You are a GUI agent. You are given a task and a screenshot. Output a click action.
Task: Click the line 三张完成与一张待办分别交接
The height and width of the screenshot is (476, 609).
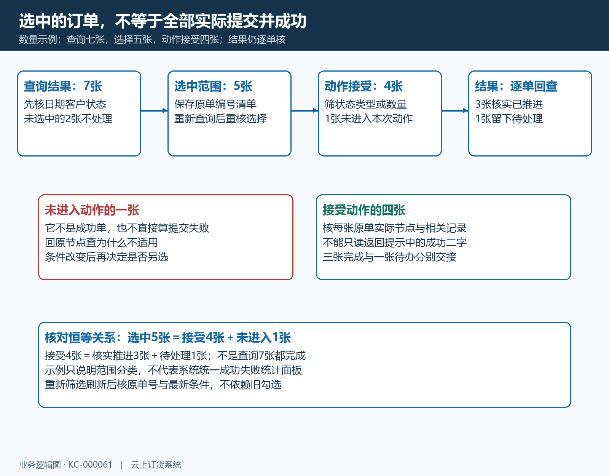point(389,257)
